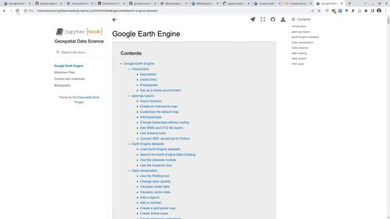Open Customize the default map link
The width and height of the screenshot is (390, 219).
(159, 112)
